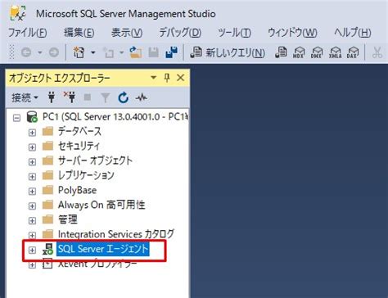388x298 pixels.
Task: Select the SQL Server エージェント item
Action: [x=103, y=249]
